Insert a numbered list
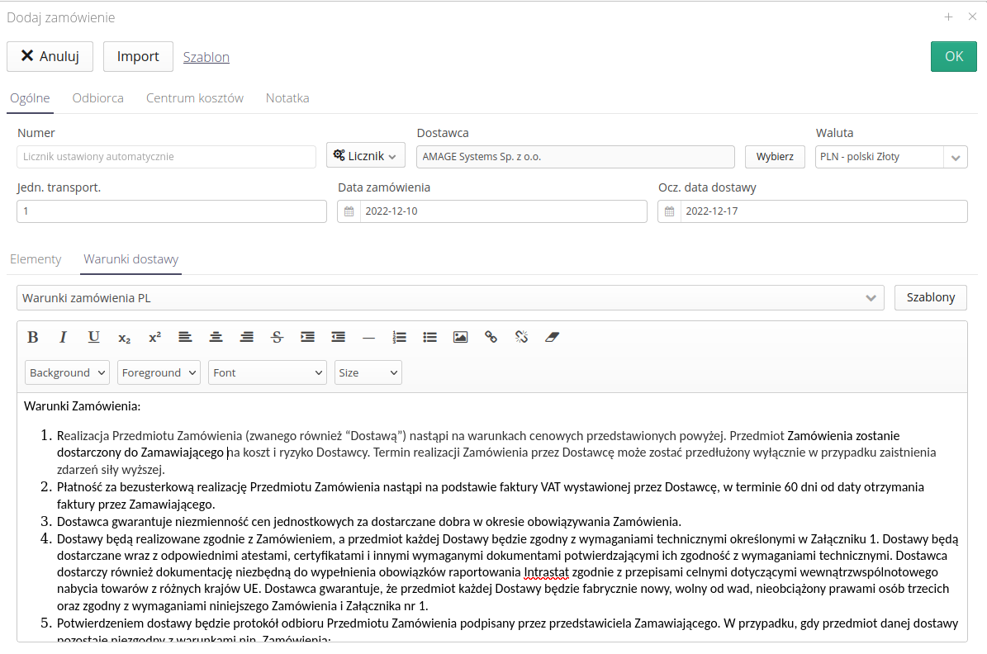 tap(400, 337)
